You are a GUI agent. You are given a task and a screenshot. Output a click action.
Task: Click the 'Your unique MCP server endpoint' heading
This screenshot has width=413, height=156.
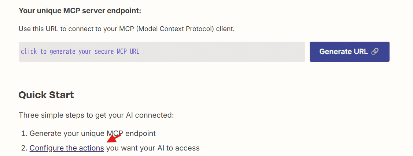coord(80,11)
